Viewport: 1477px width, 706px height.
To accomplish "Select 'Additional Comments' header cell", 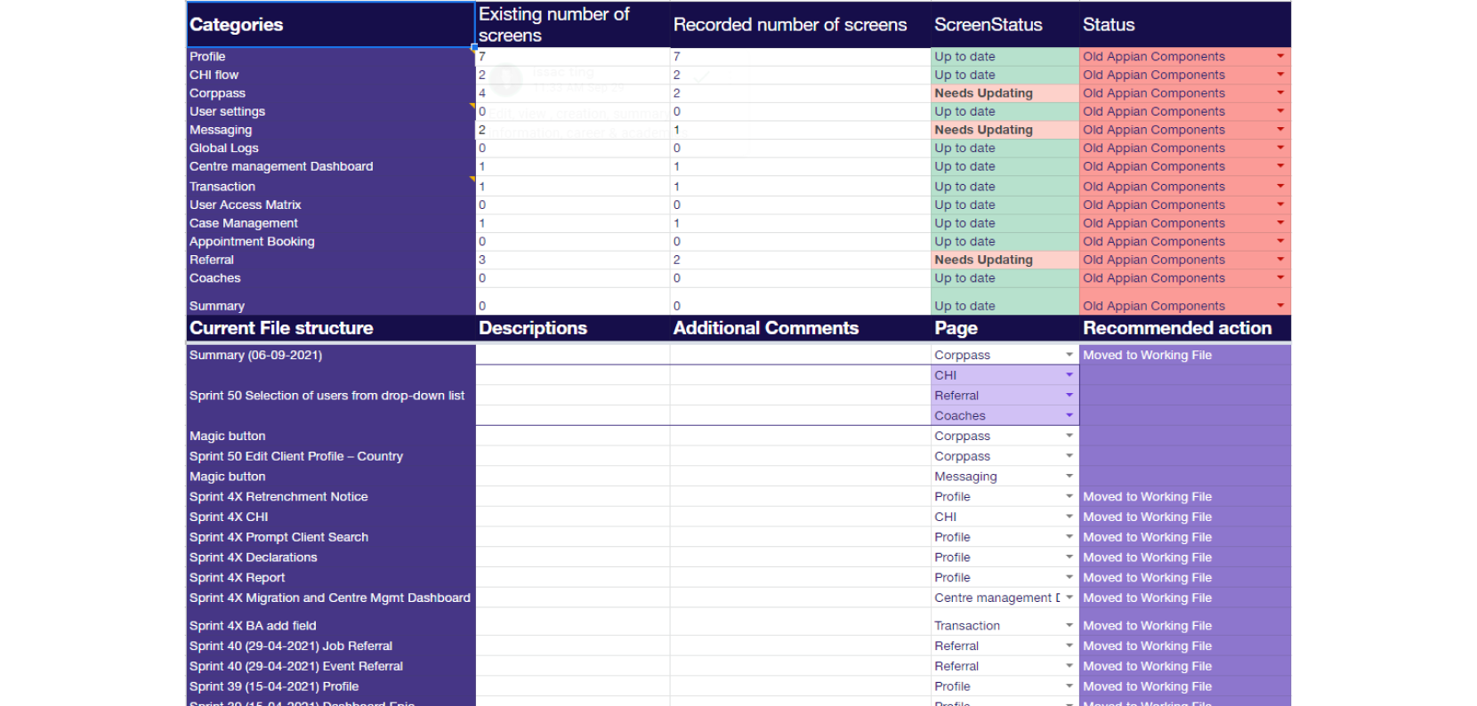I will (801, 328).
